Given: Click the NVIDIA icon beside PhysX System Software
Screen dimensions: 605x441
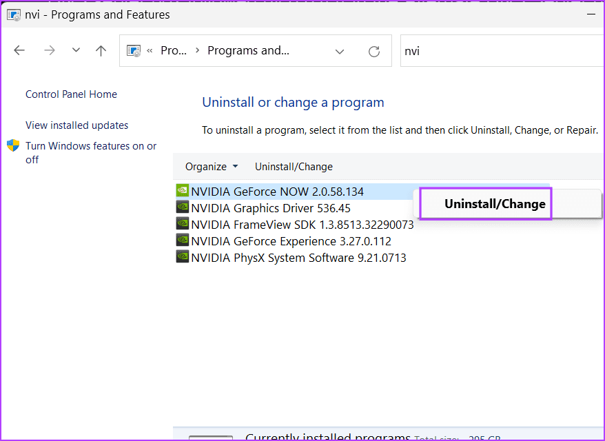Looking at the screenshot, I should pyautogui.click(x=182, y=257).
